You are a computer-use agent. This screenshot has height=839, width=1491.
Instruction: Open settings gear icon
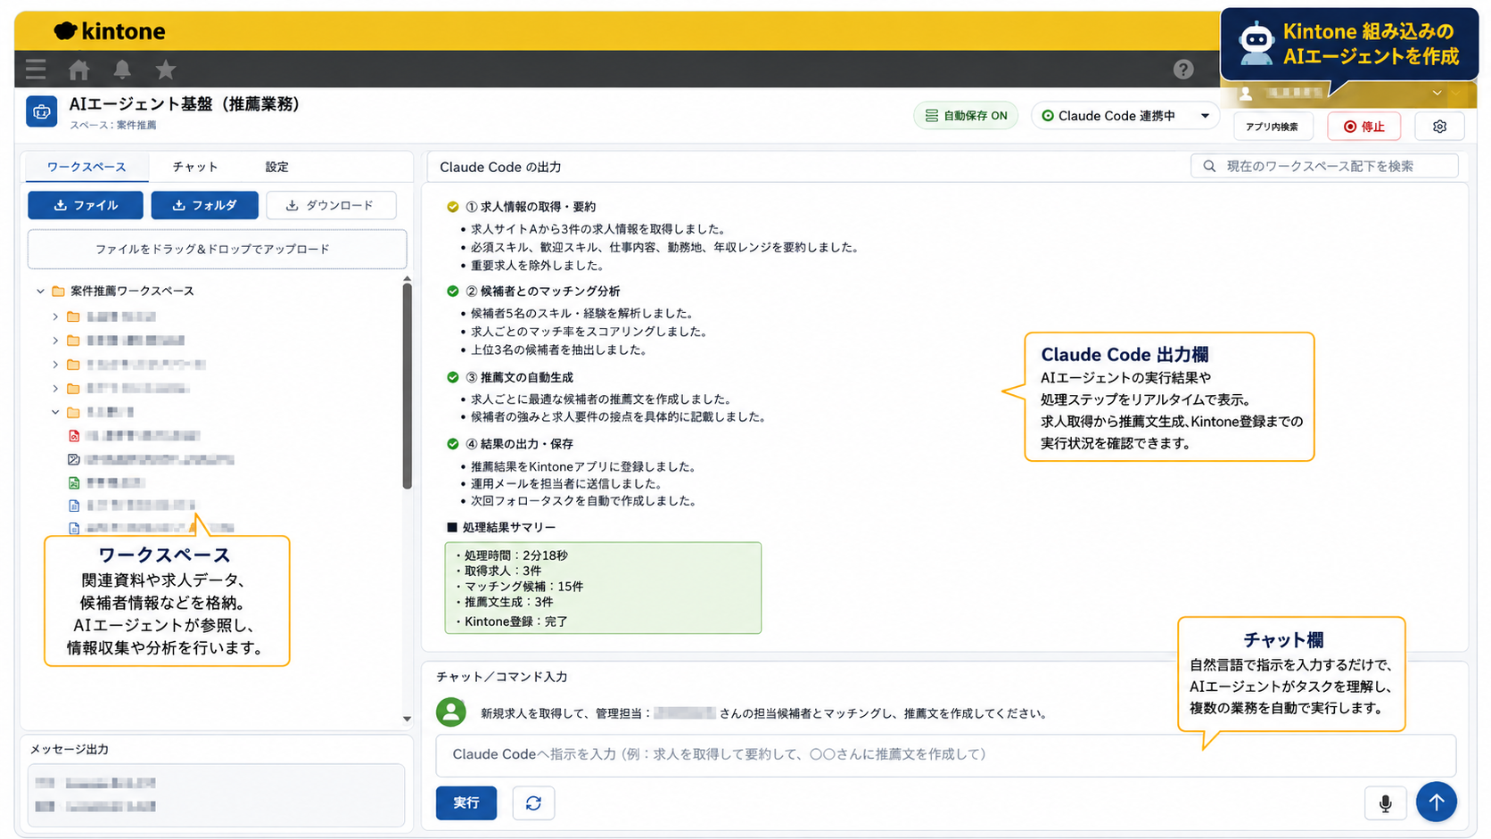pyautogui.click(x=1439, y=126)
